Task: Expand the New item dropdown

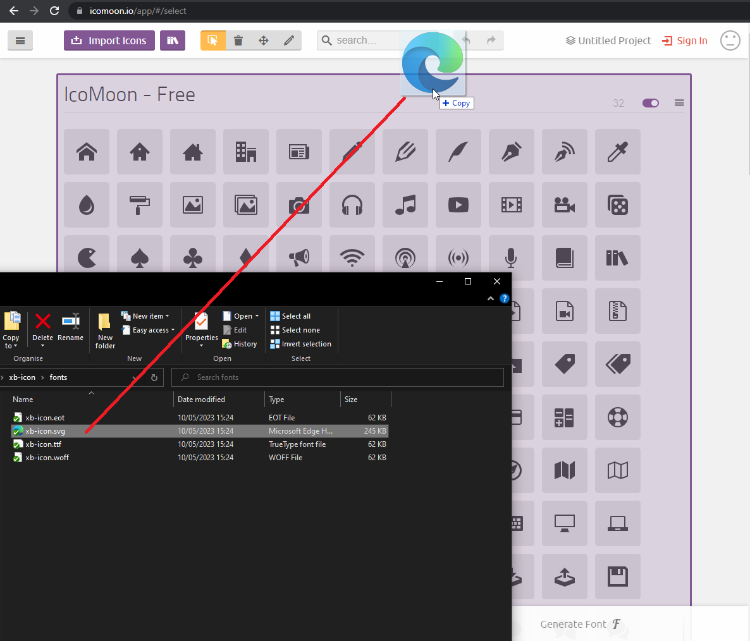Action: coord(145,316)
